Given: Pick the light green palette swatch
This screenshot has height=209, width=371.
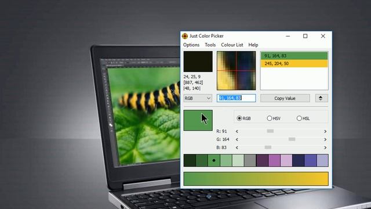Looking at the screenshot, I should 226,160.
